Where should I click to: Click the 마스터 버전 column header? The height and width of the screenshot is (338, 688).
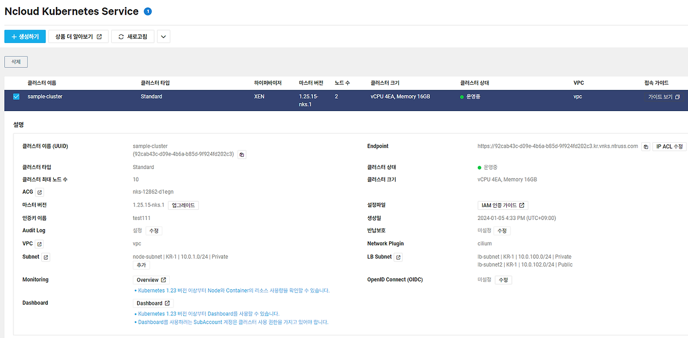tap(311, 83)
